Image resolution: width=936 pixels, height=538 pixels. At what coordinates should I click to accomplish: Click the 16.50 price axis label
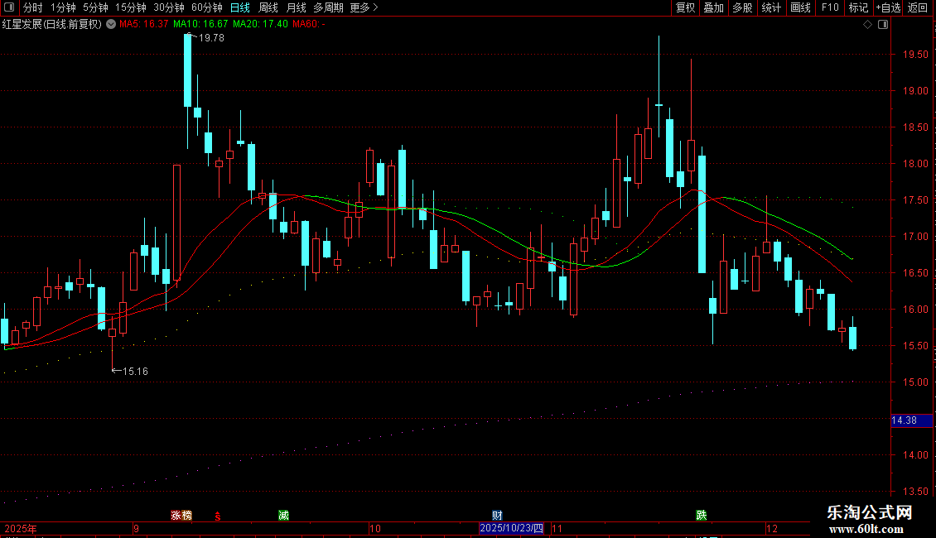pos(915,272)
